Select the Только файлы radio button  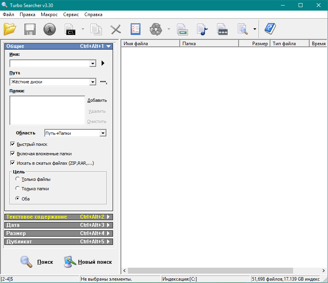tap(18, 179)
